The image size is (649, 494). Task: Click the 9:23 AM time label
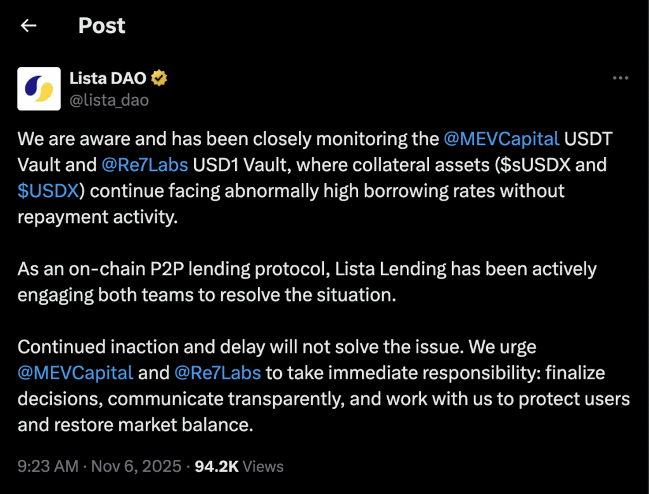(48, 466)
